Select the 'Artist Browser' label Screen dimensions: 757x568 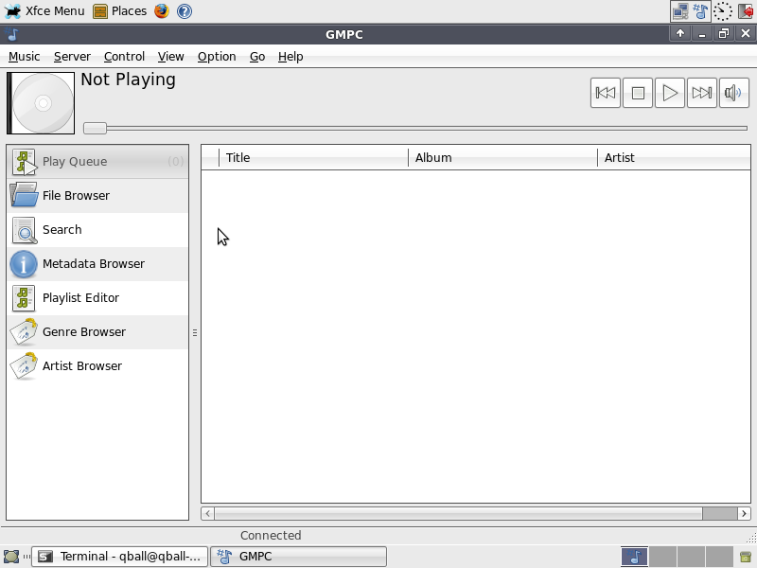click(x=82, y=366)
